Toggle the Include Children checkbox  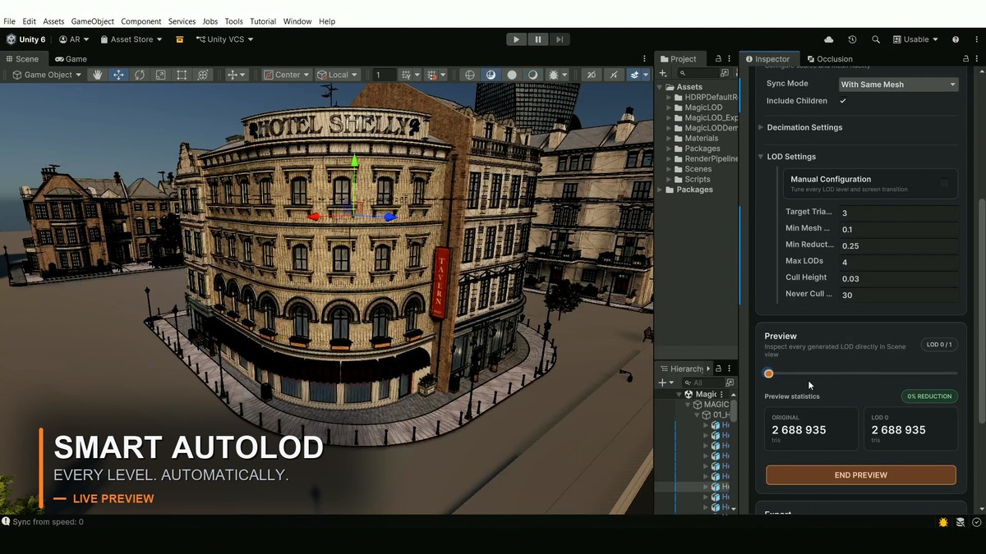pyautogui.click(x=843, y=101)
